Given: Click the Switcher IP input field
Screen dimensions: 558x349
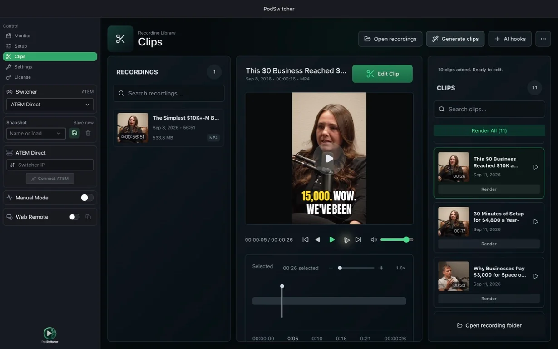Looking at the screenshot, I should point(50,165).
